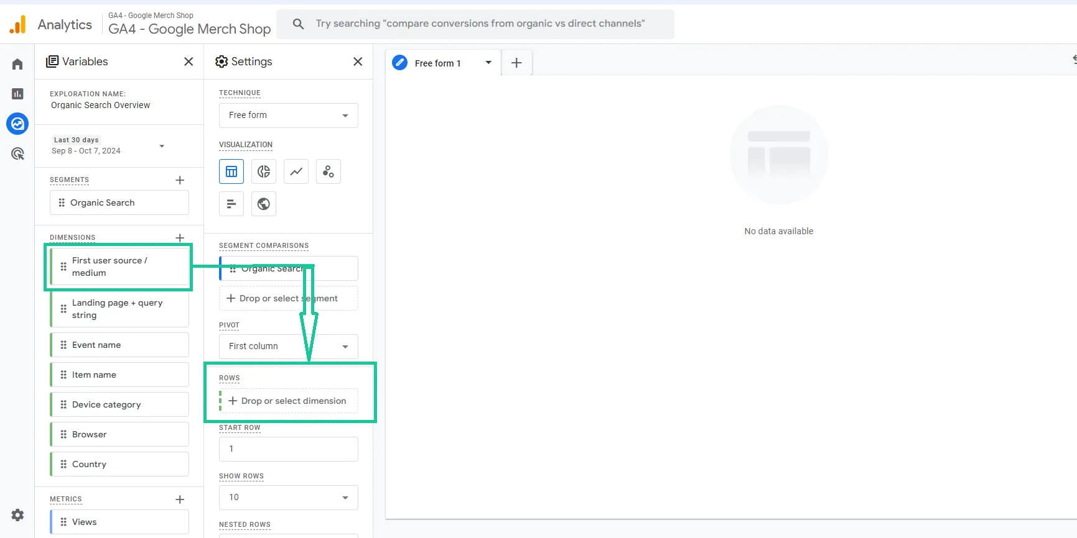
Task: Click Drop or select dimension in Rows
Action: (x=289, y=401)
